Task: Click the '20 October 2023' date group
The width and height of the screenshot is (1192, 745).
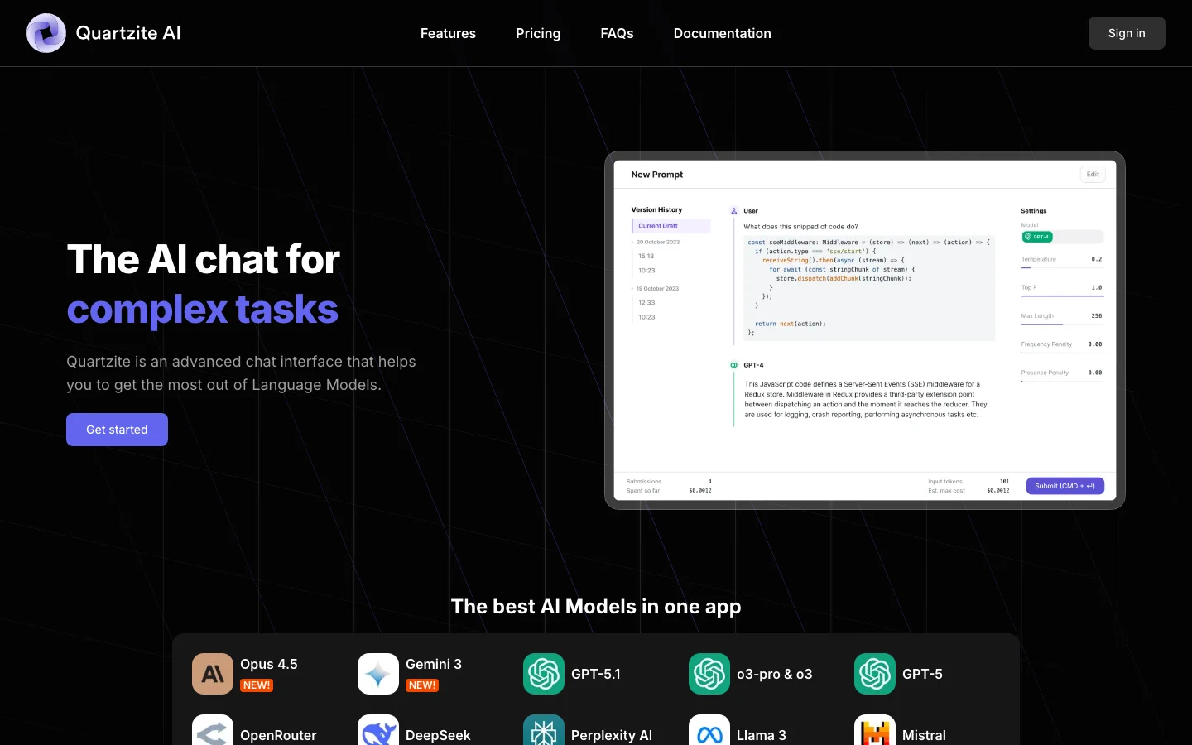Action: click(658, 242)
